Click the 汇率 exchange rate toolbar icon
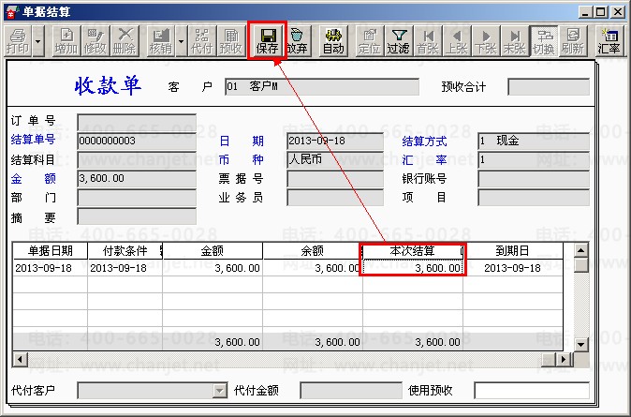The height and width of the screenshot is (417, 631). pos(609,41)
